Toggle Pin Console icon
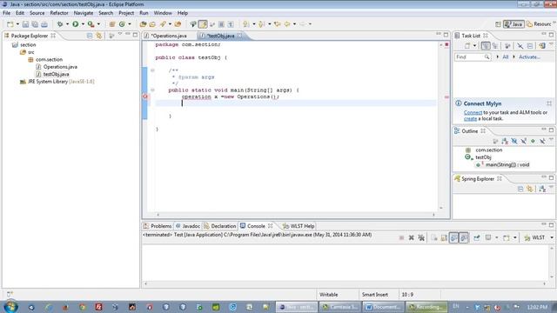 (476, 237)
